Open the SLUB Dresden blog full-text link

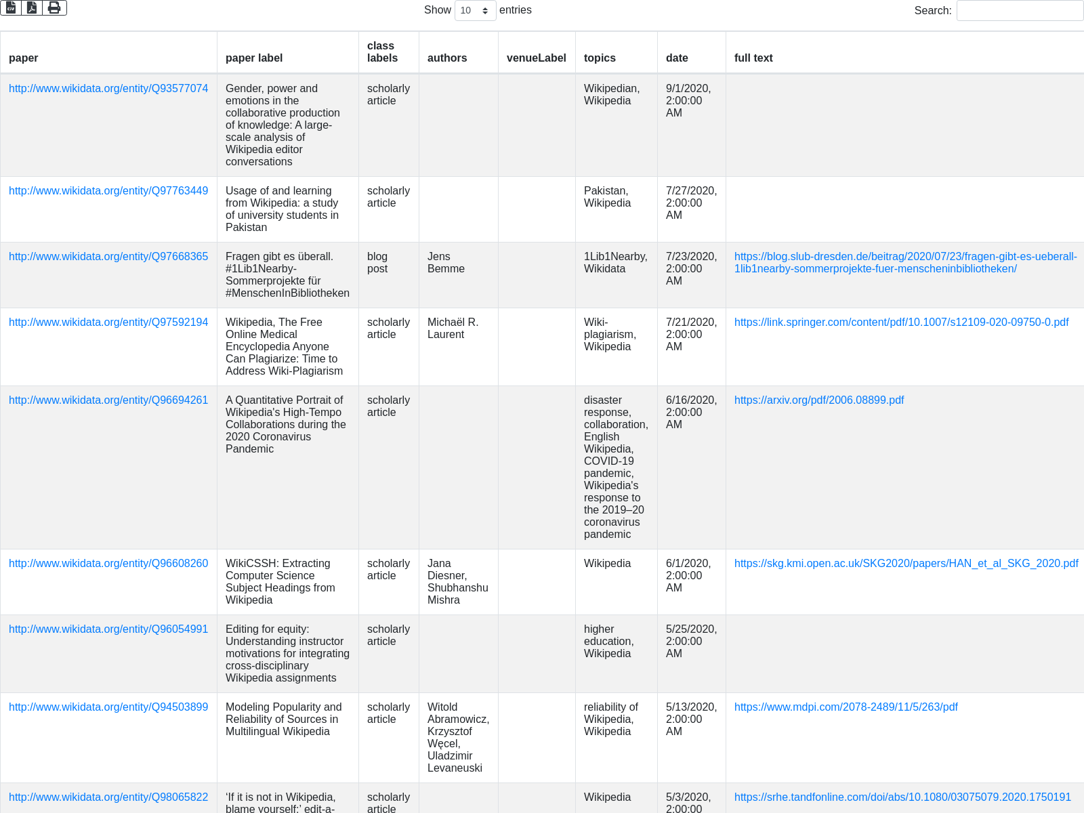(905, 263)
